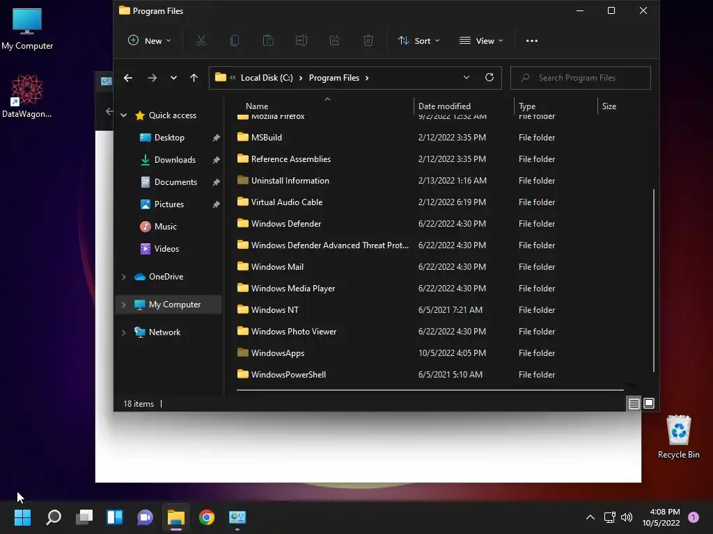Open the See more three-dots menu

tap(531, 41)
